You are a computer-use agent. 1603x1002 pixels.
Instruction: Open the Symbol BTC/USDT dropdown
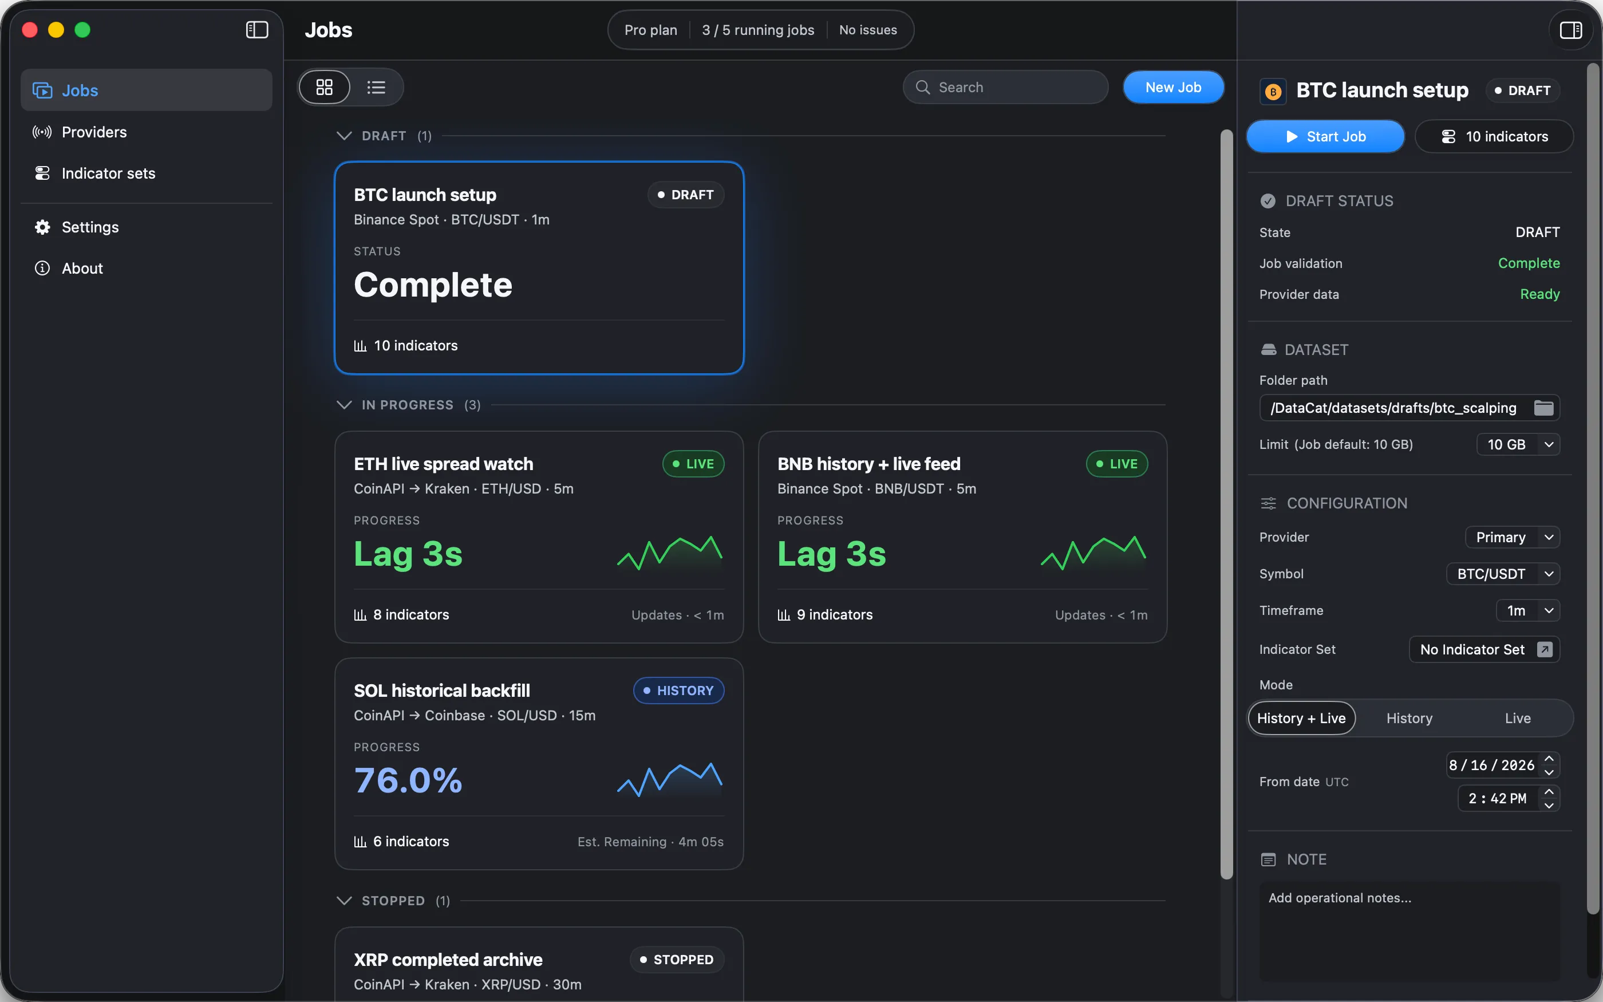pyautogui.click(x=1502, y=574)
